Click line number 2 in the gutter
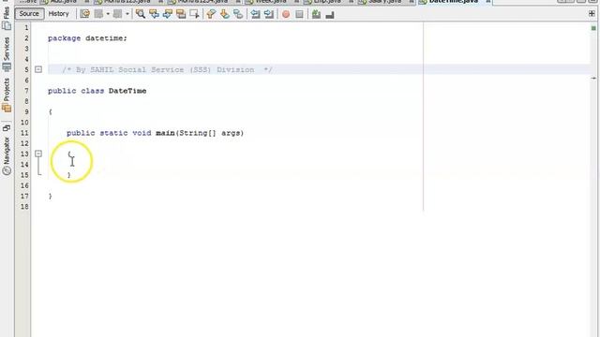The image size is (600, 337). tap(26, 38)
